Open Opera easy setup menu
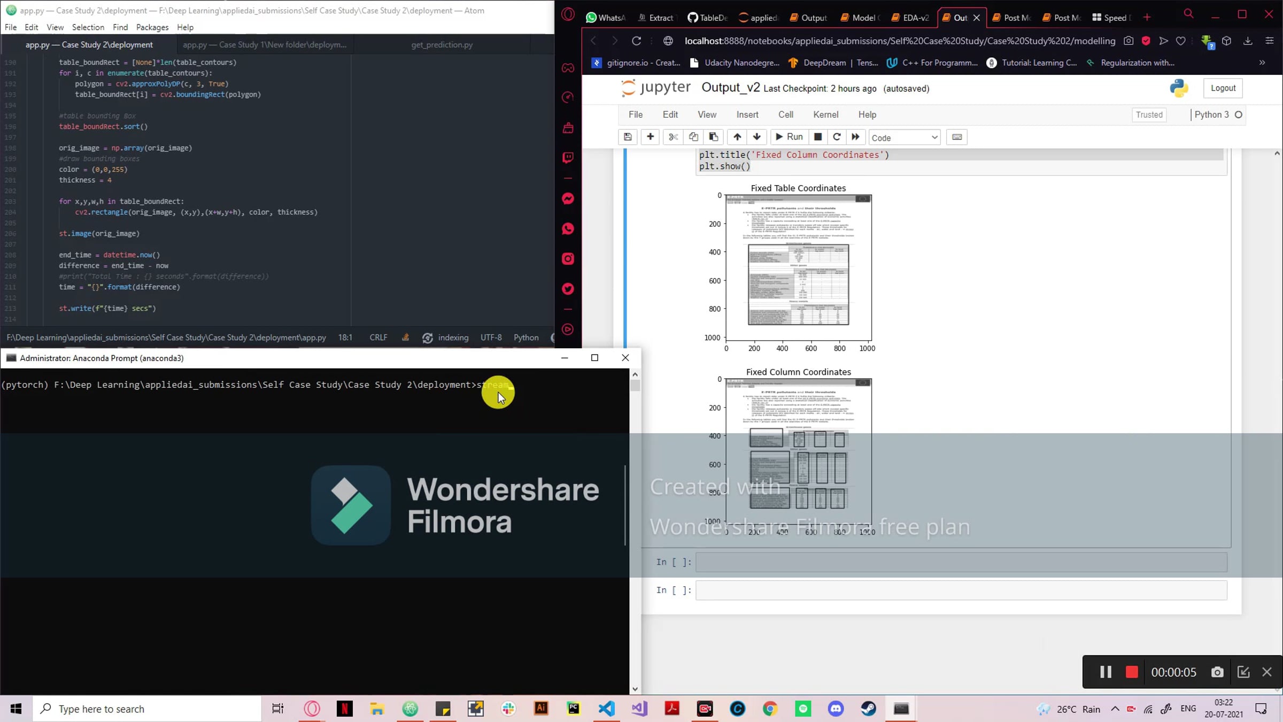Screen dimensions: 1283x722 1270,41
